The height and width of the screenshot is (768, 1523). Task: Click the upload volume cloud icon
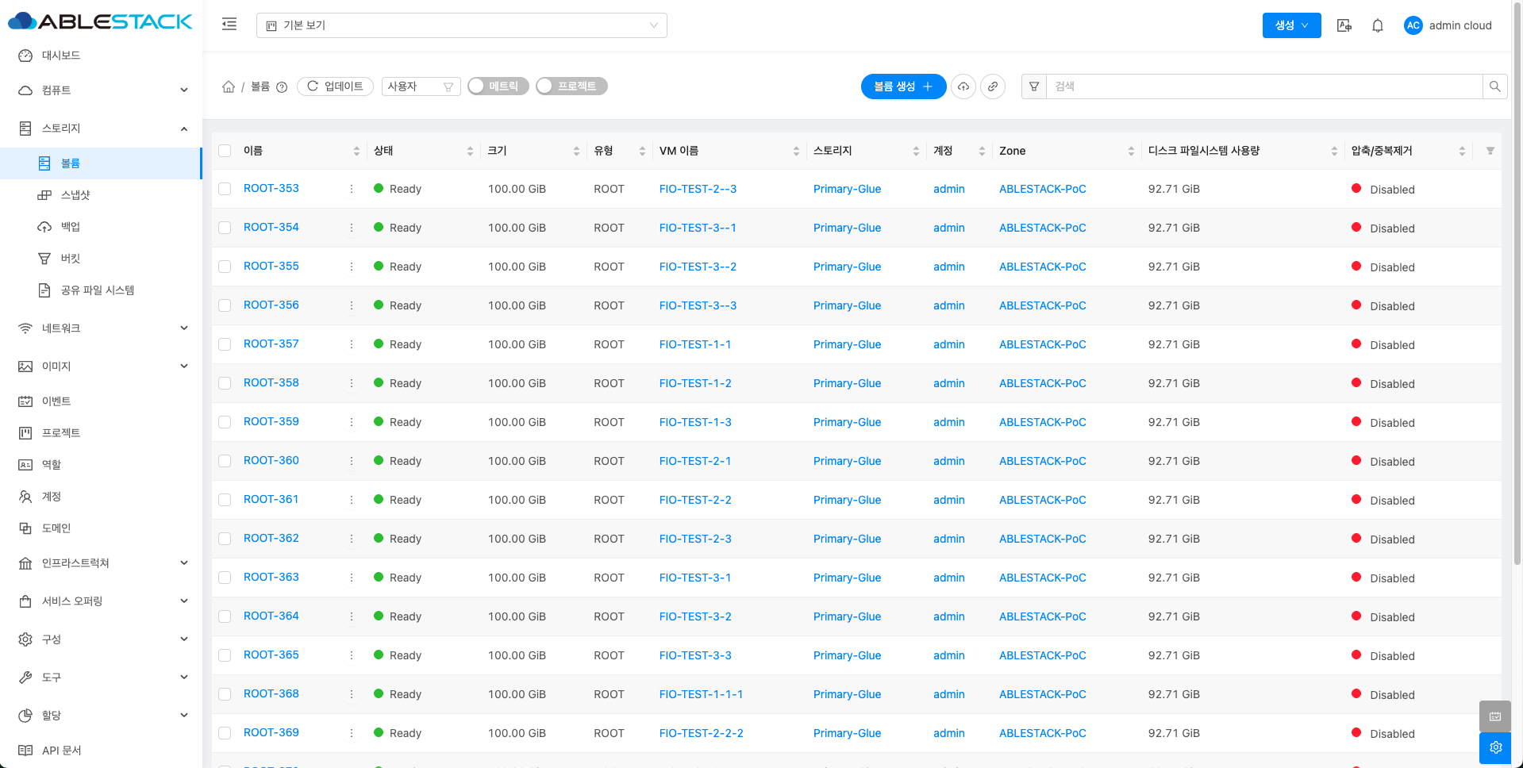tap(963, 86)
